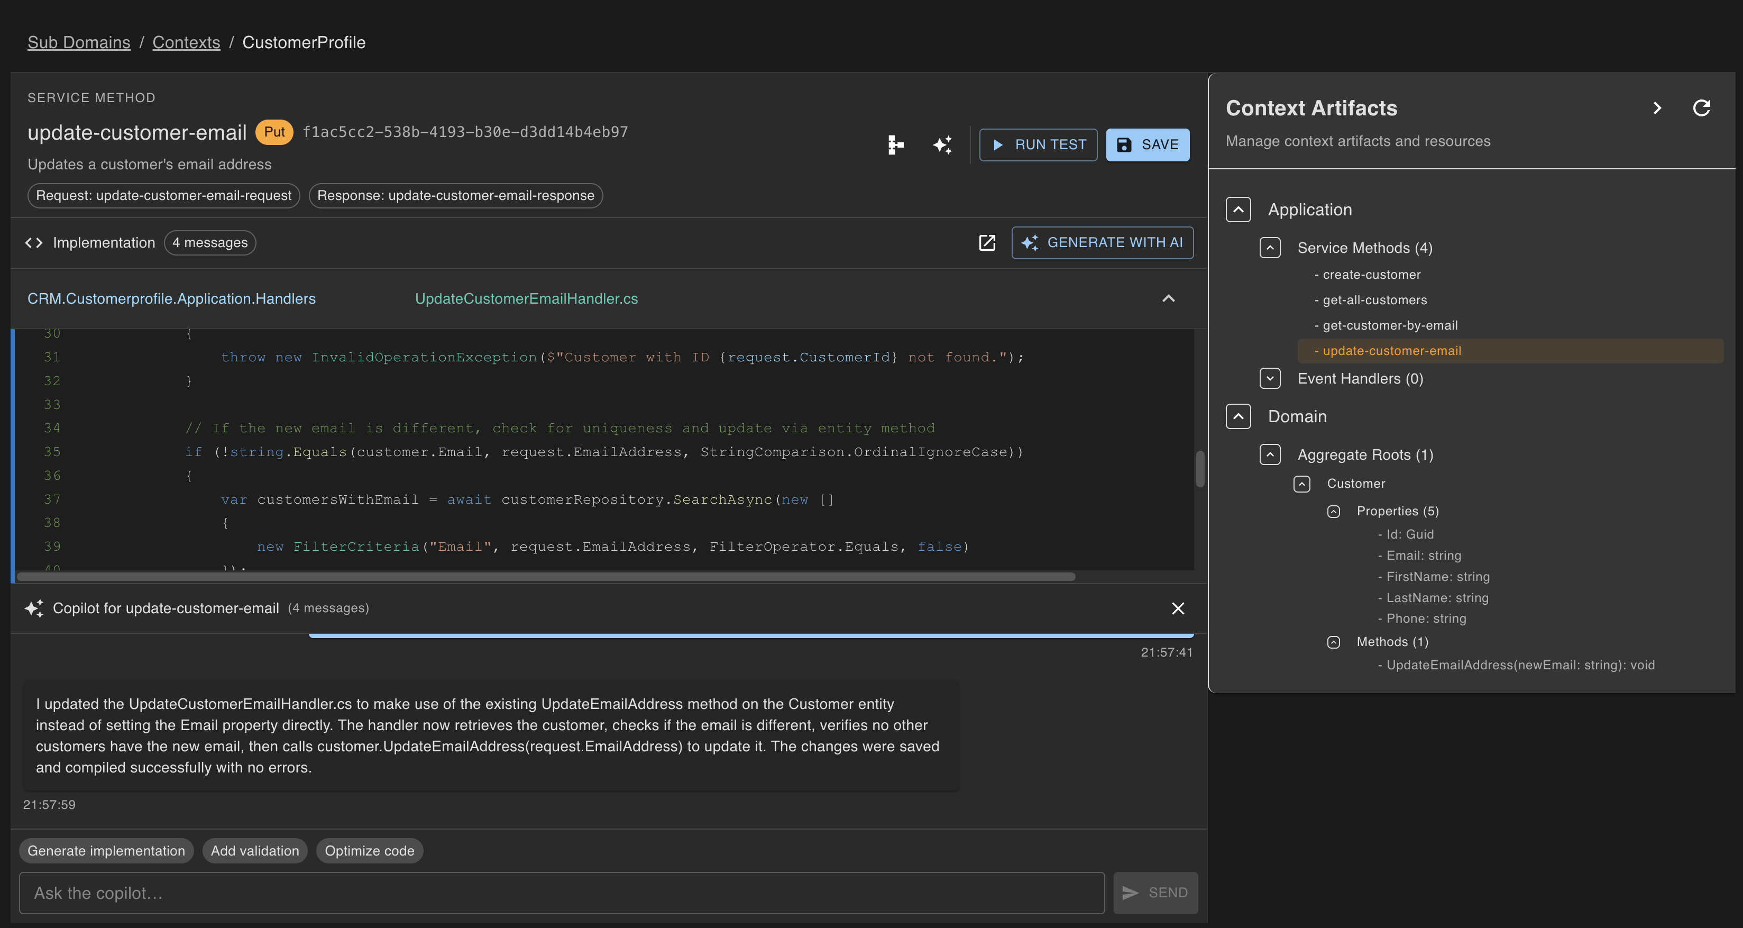Run a test with the RUN TEST button

coord(1038,144)
